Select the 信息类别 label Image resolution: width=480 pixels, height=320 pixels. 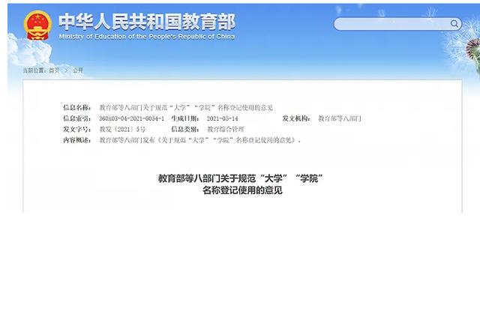click(185, 130)
